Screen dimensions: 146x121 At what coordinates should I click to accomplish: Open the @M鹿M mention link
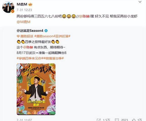point(24,22)
